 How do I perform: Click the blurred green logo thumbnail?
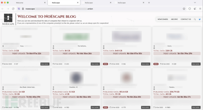pyautogui.click(x=76, y=37)
